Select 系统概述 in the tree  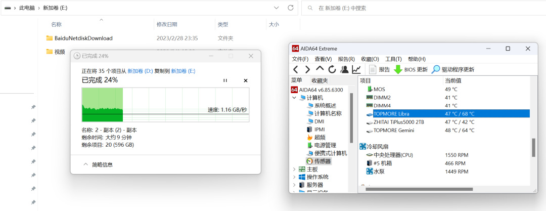click(x=322, y=105)
